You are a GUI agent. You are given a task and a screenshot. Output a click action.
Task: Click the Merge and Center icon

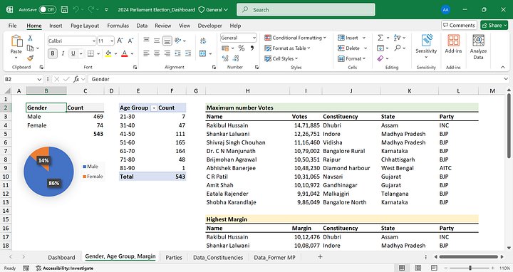click(202, 53)
